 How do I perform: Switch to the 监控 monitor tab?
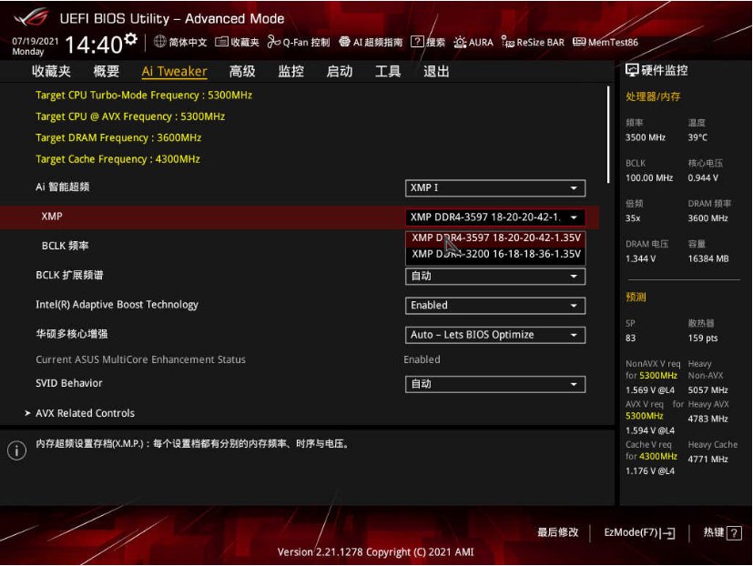click(290, 71)
